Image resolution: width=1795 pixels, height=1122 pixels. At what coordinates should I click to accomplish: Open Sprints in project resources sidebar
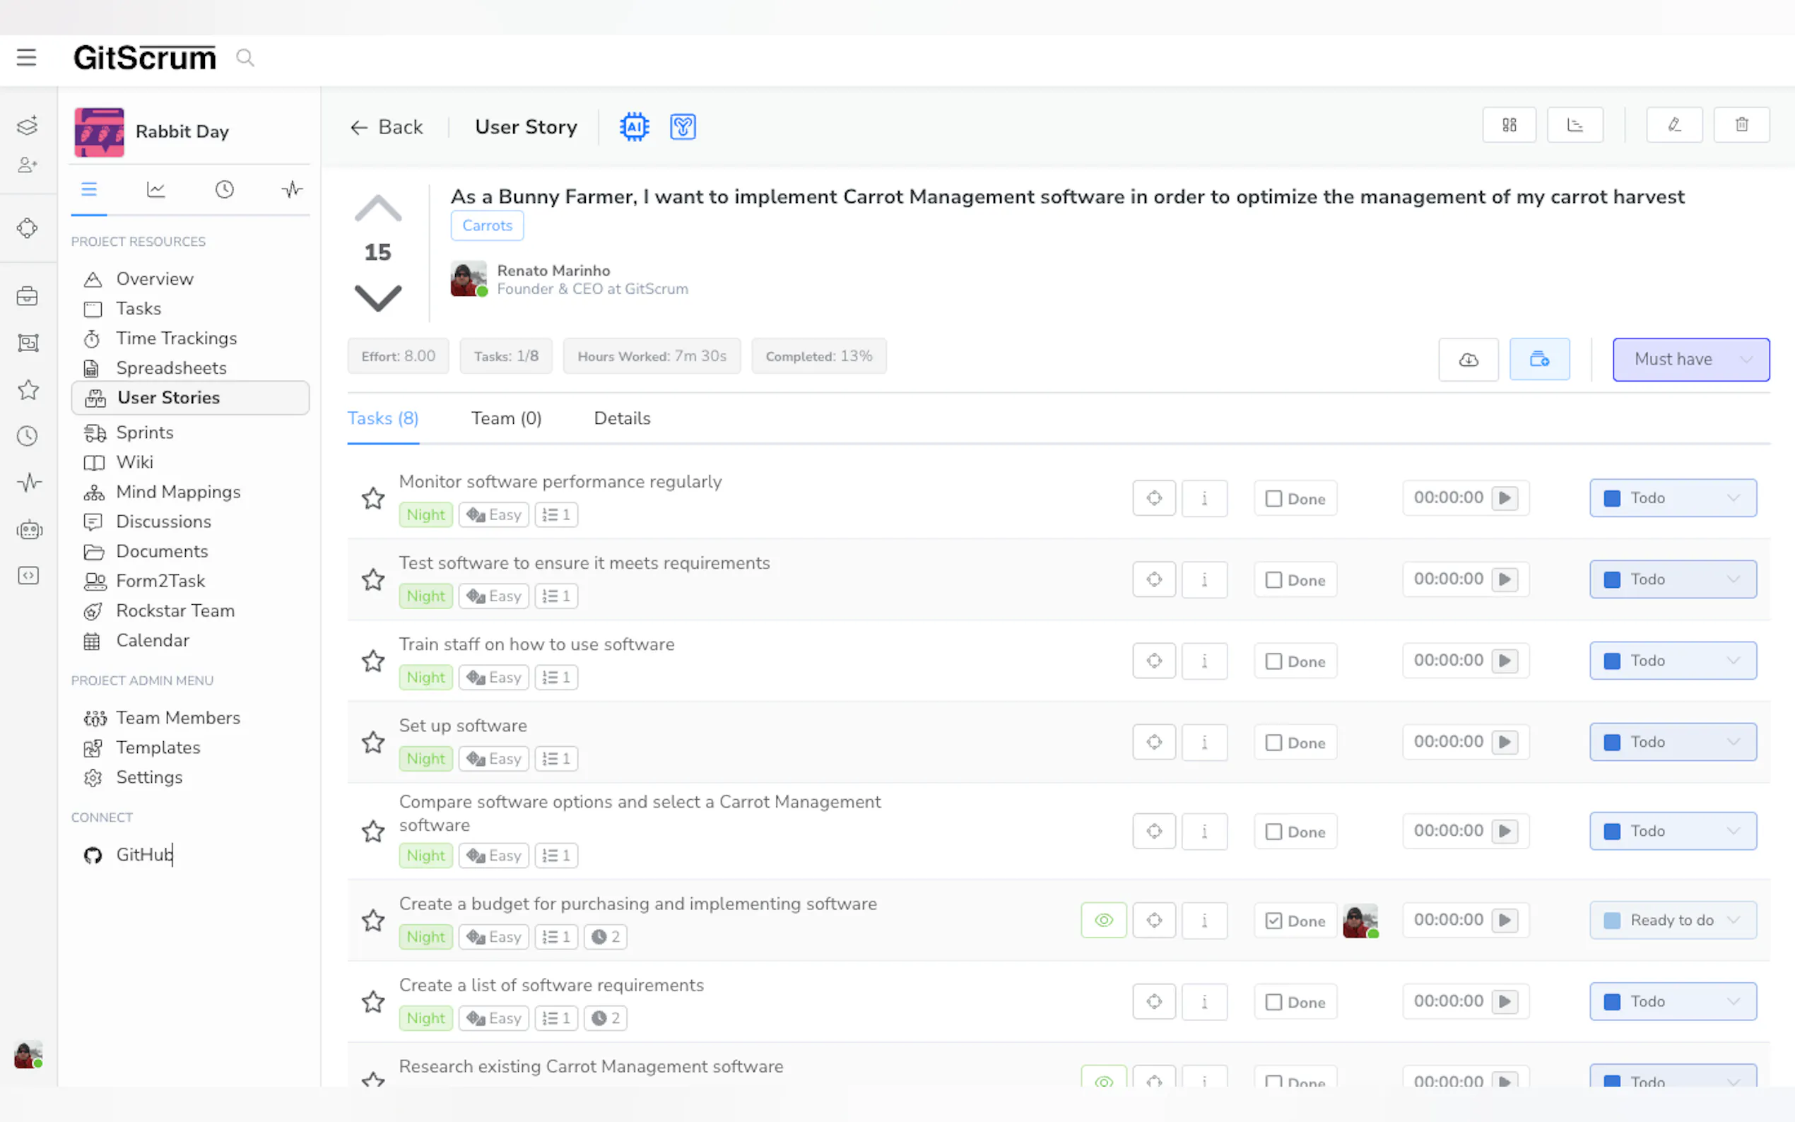145,432
